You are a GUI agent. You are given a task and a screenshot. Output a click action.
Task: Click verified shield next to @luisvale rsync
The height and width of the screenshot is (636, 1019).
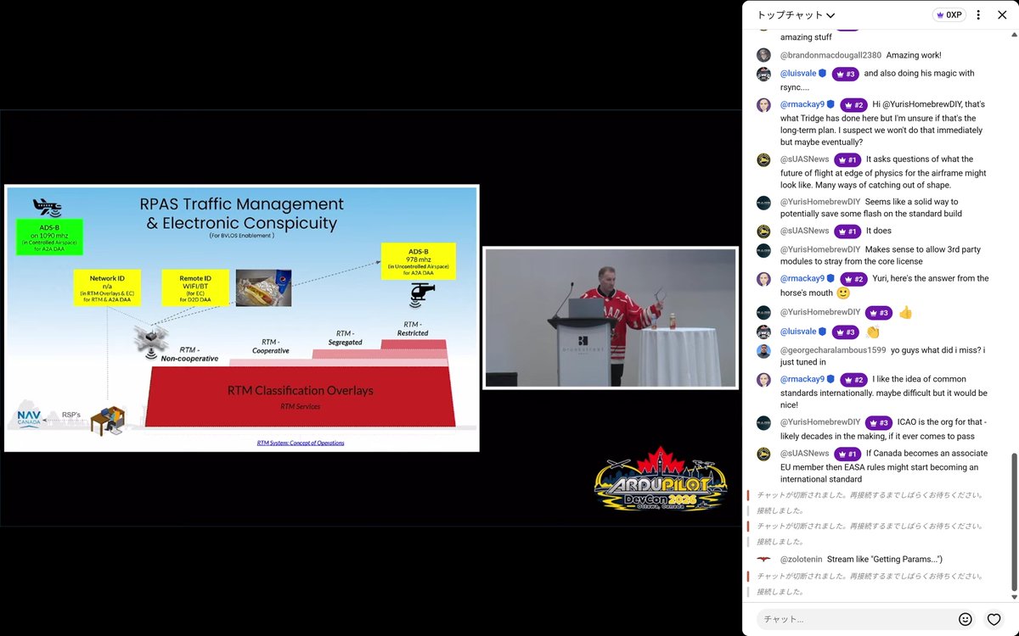[x=823, y=74]
